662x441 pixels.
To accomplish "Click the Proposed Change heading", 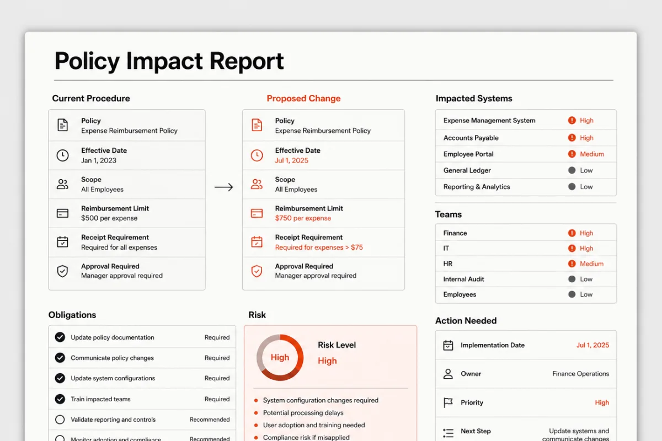I will click(x=303, y=98).
